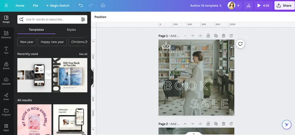The image size is (295, 135).
Task: Click the template search field
Action: click(x=52, y=20)
